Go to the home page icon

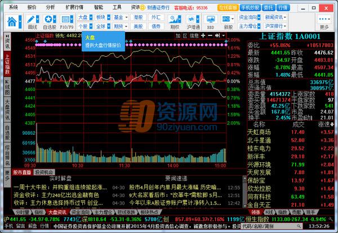pos(12,21)
